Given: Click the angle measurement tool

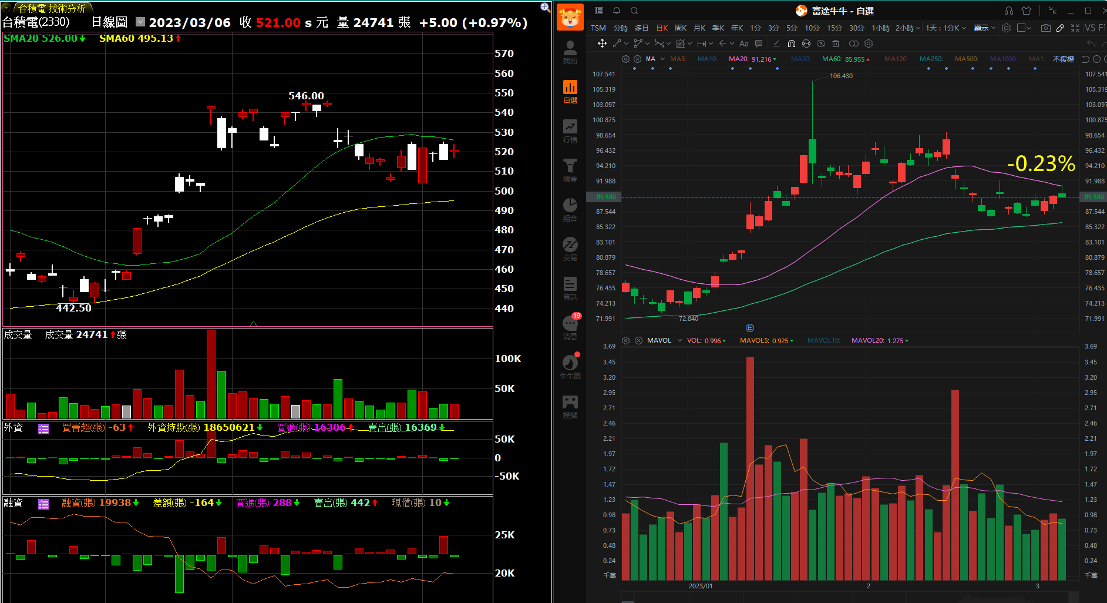Looking at the screenshot, I should (776, 43).
